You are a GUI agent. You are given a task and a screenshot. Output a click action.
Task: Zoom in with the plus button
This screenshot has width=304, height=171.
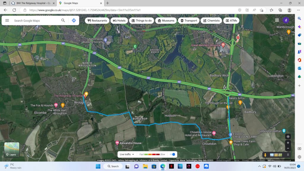(288, 143)
